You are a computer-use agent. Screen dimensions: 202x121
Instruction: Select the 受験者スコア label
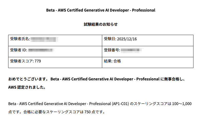21,61
